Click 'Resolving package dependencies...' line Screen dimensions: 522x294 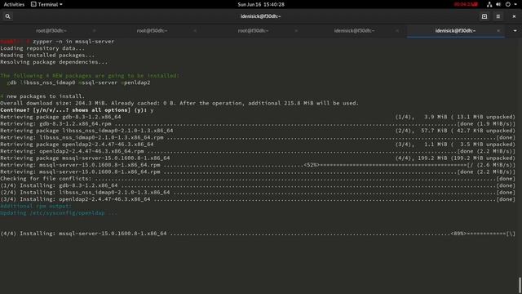click(54, 62)
